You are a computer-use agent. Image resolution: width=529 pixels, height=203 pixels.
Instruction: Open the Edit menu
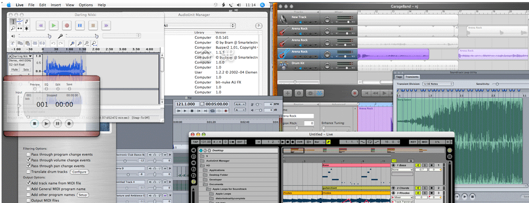[x=42, y=5]
